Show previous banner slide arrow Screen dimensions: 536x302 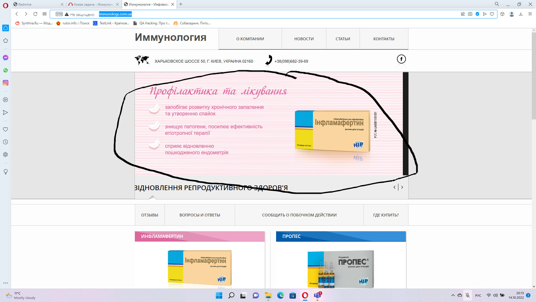click(394, 187)
